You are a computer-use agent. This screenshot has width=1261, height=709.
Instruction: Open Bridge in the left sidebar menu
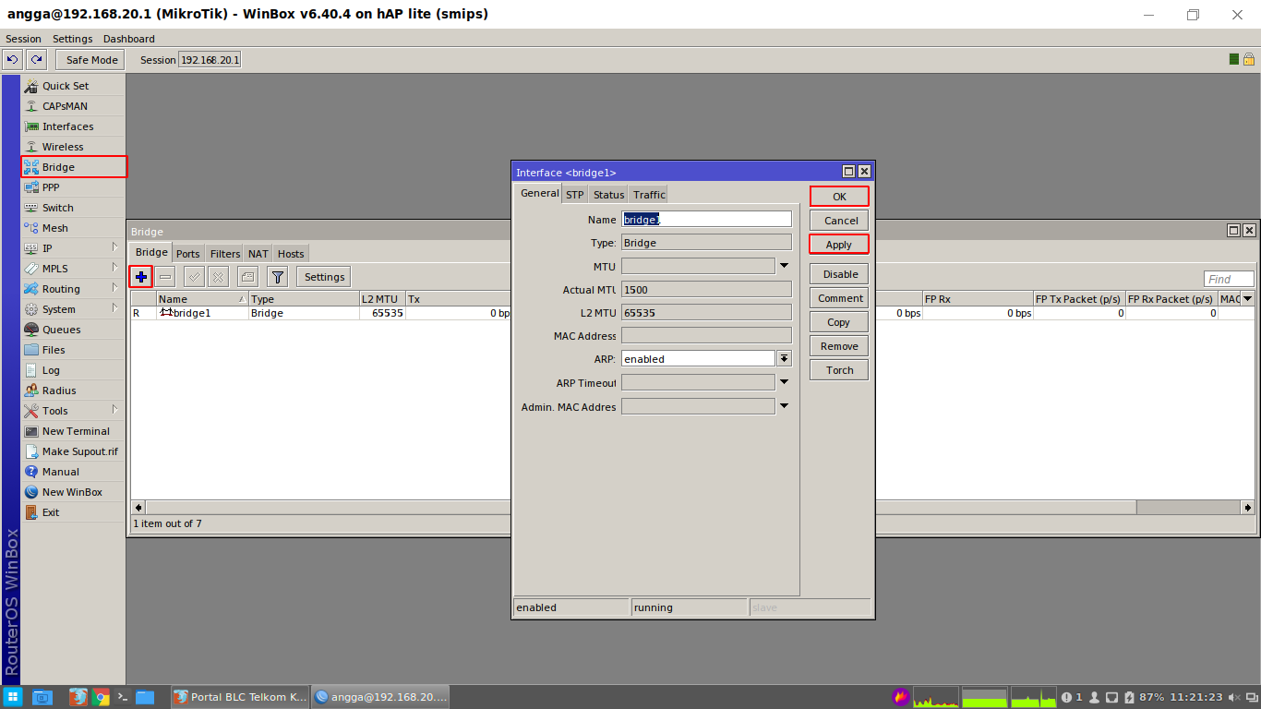point(73,167)
